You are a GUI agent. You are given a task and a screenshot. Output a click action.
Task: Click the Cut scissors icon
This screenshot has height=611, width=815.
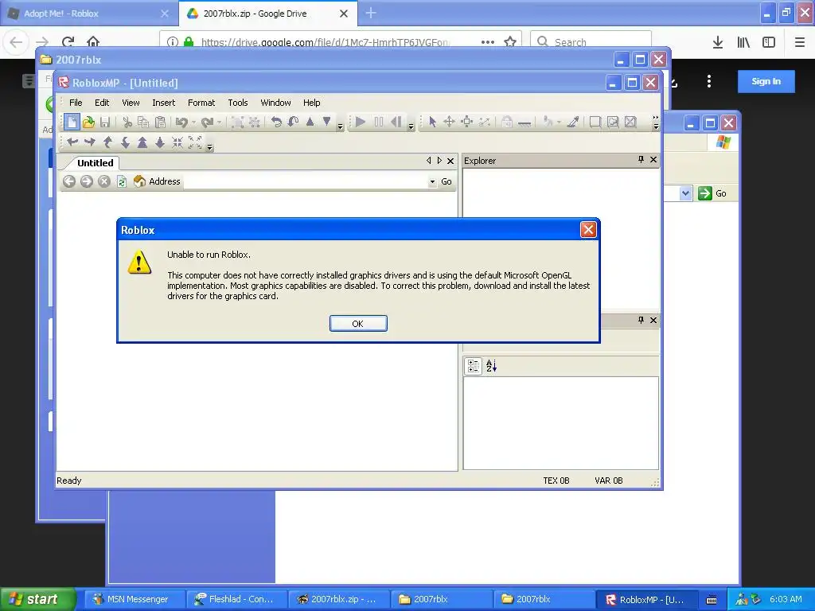click(127, 122)
